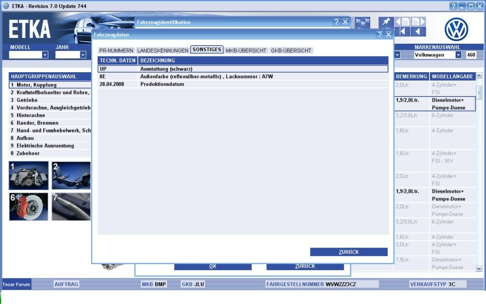Select main group 1 Motor, Kupplung
The image size is (486, 304).
50,85
